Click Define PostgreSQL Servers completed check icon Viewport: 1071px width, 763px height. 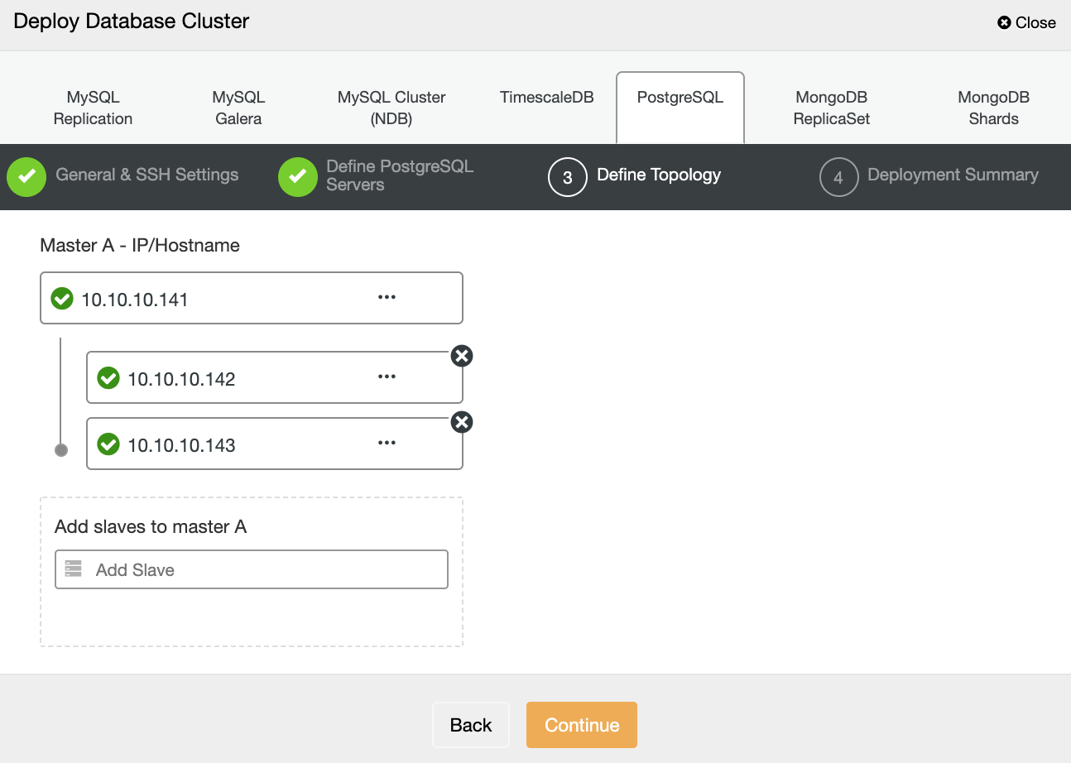298,176
